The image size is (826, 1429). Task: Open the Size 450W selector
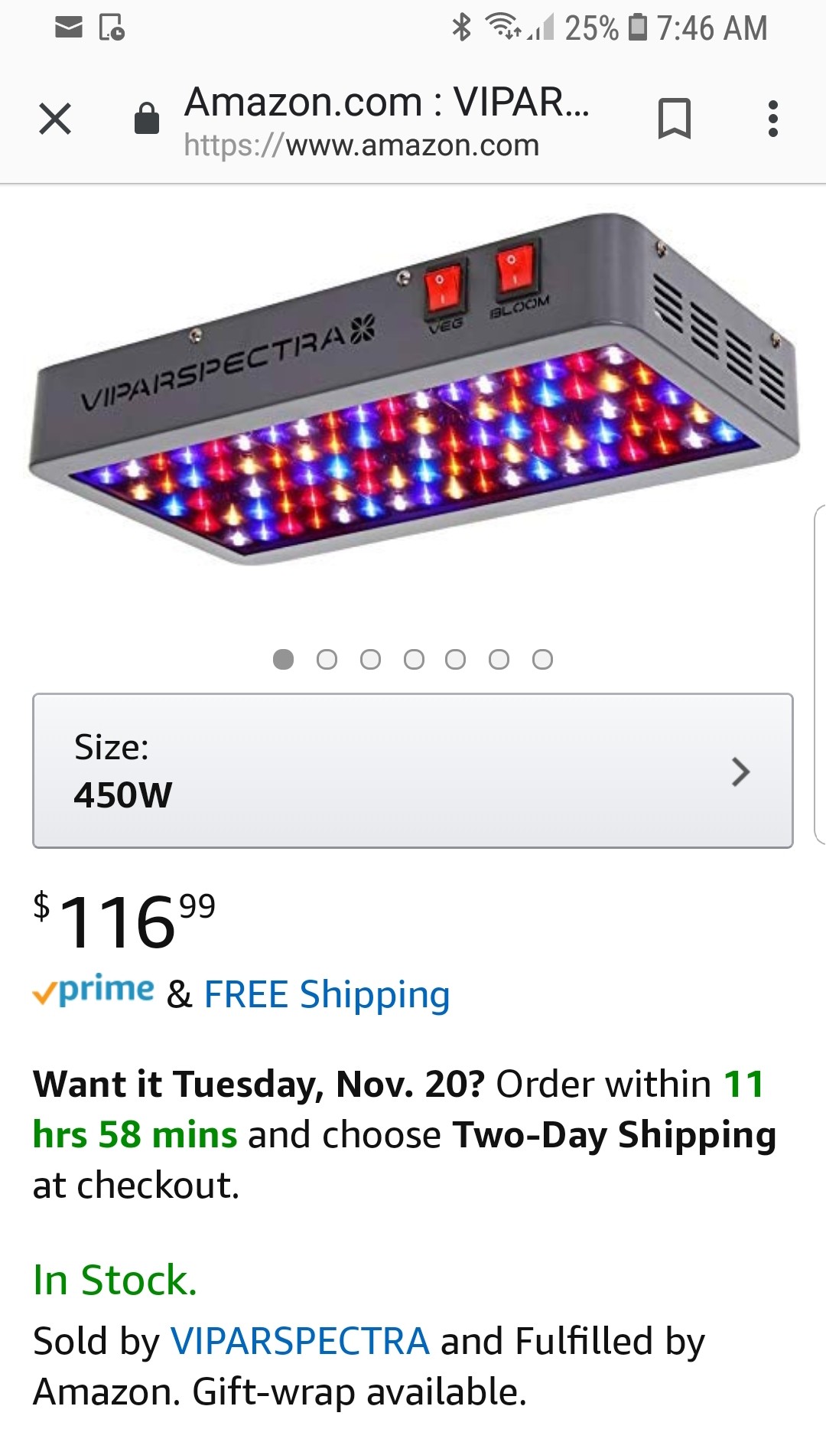coord(412,771)
